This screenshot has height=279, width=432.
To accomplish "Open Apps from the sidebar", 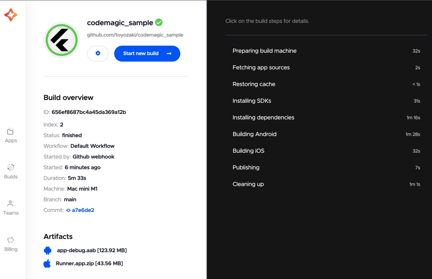I will click(10, 135).
